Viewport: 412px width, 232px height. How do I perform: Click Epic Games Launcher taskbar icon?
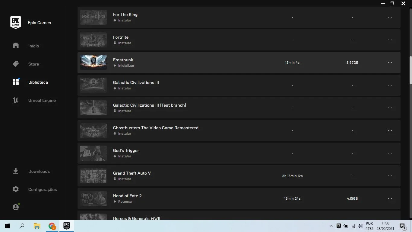(x=67, y=226)
